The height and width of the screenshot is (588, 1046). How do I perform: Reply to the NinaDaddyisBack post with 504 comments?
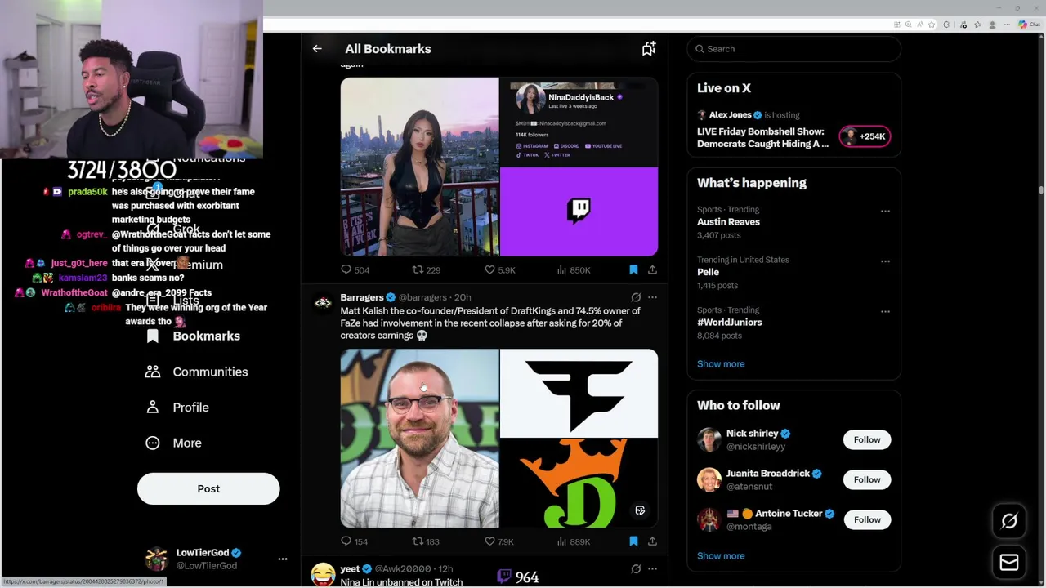pyautogui.click(x=355, y=269)
